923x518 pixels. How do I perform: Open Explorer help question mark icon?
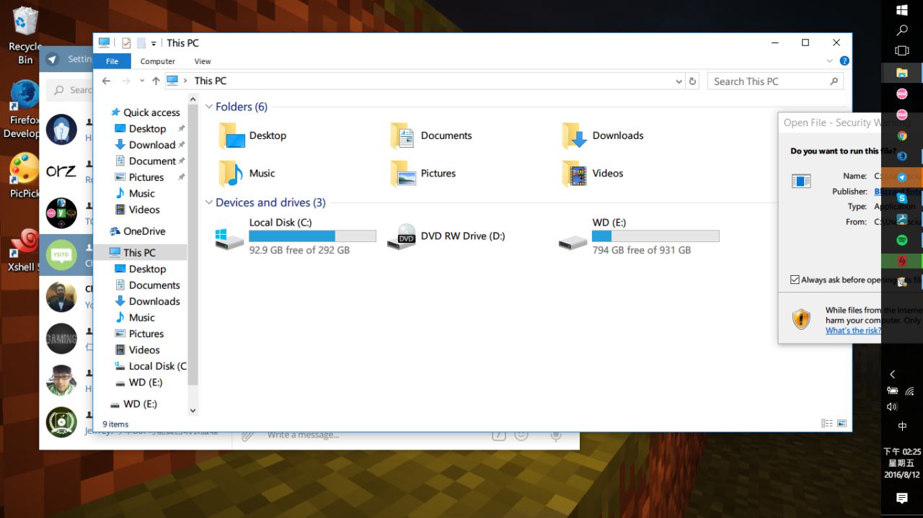(844, 61)
